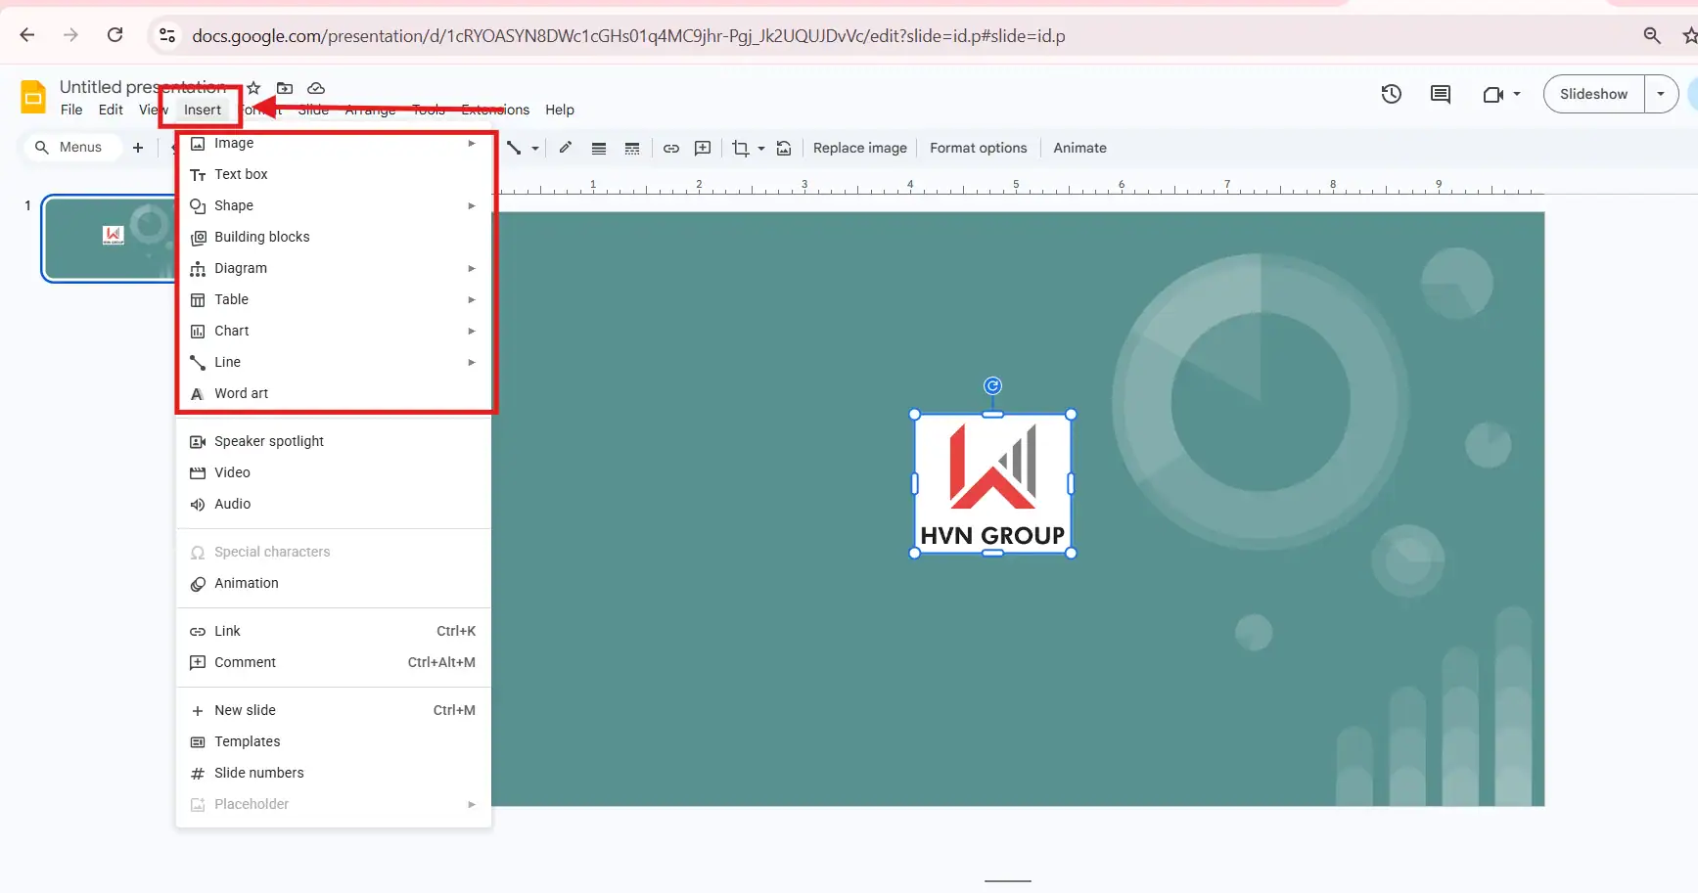Click the crop image tool icon
This screenshot has height=893, width=1698.
pos(740,149)
